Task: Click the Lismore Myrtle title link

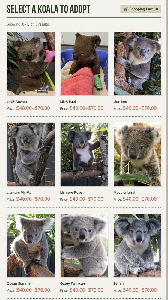Action: click(x=19, y=193)
